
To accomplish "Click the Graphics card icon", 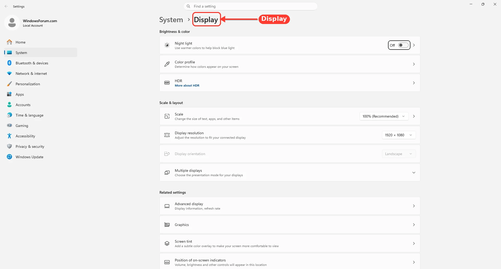I will (167, 225).
